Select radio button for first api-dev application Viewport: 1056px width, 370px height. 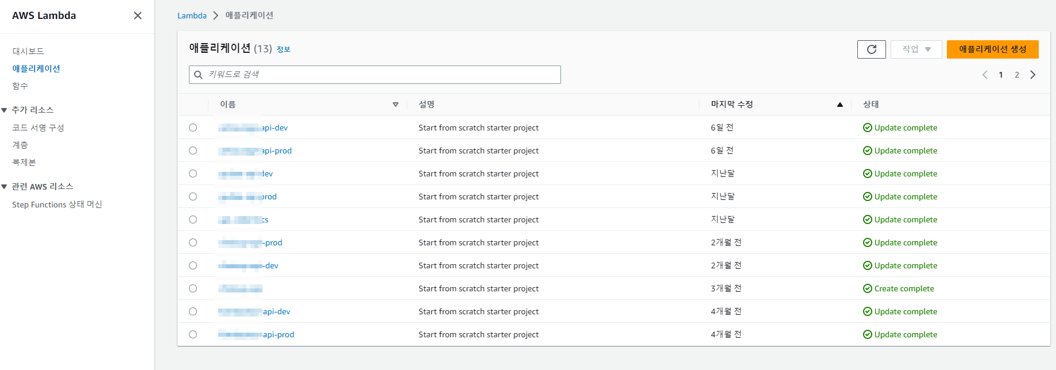(x=193, y=128)
